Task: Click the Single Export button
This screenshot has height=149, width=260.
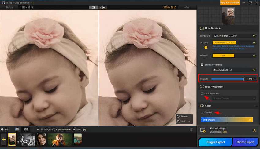Action: 216,142
